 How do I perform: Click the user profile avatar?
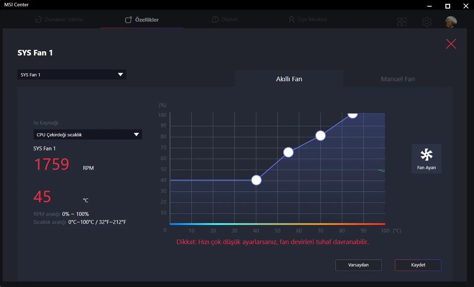click(451, 22)
